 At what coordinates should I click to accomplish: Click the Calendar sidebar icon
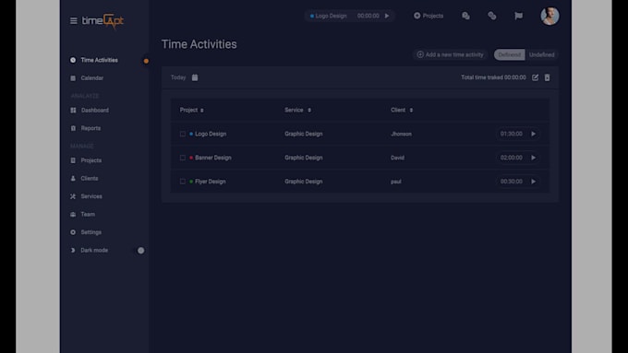click(73, 78)
